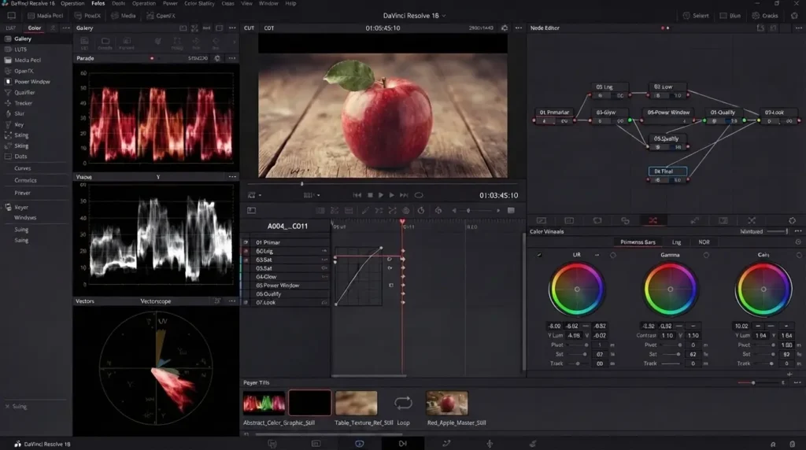This screenshot has height=450, width=806.
Task: Adjust the Nlntured slider in color panel header
Action: click(777, 231)
